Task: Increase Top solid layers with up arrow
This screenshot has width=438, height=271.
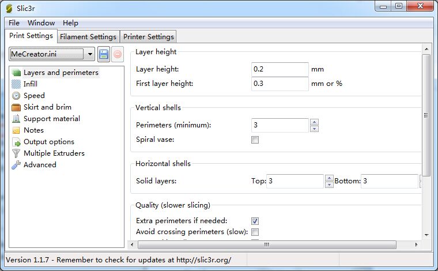Action: 329,178
